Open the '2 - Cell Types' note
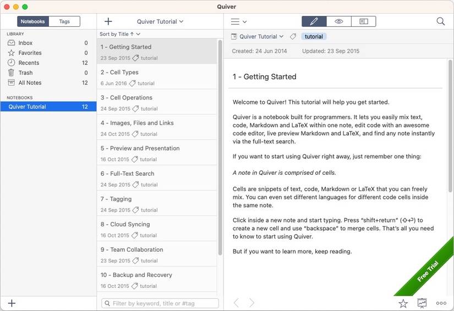 tap(157, 77)
